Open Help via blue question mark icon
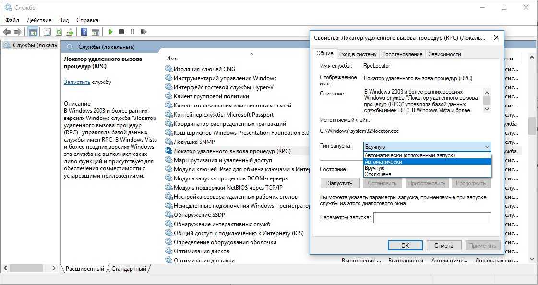Screen dimensions: 538x285 click(x=84, y=32)
